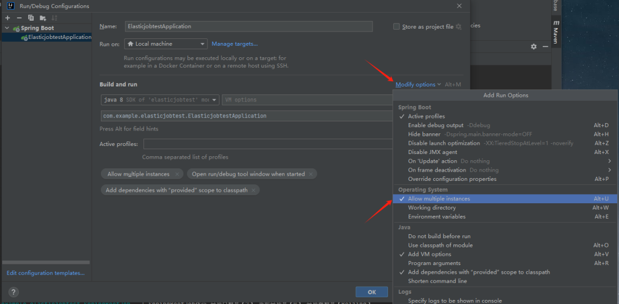Expand On 'Update' action submenu

[505, 161]
